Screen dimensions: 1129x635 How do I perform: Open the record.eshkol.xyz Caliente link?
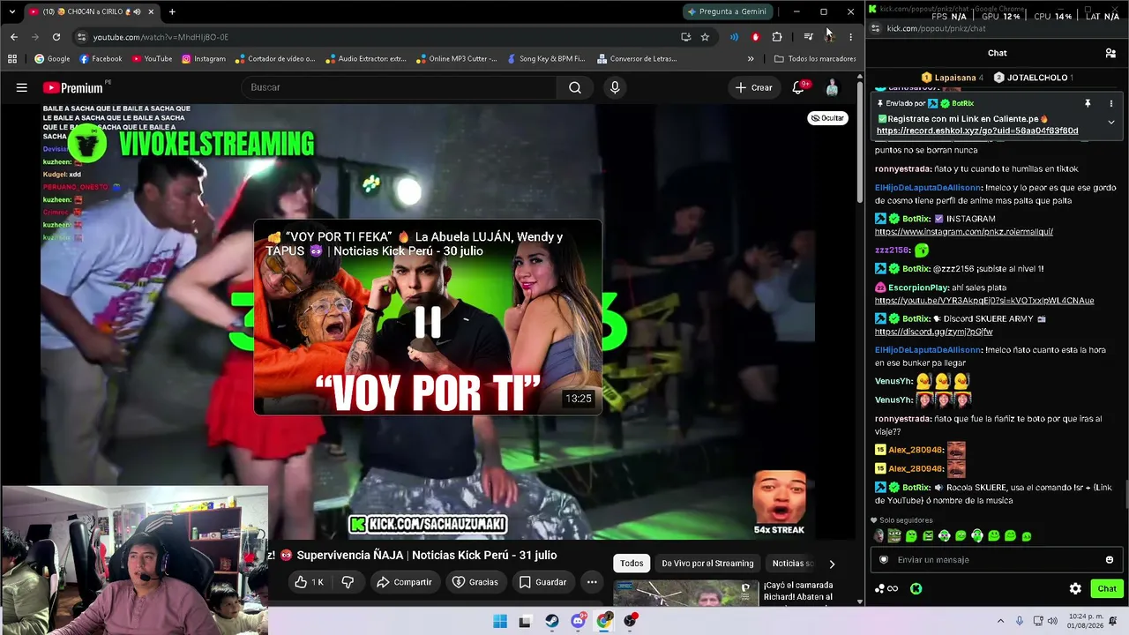tap(977, 131)
